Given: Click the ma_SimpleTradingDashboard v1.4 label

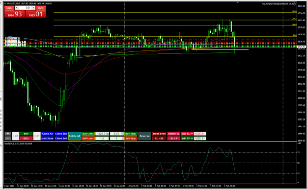Looking at the screenshot, I should click(x=278, y=4).
